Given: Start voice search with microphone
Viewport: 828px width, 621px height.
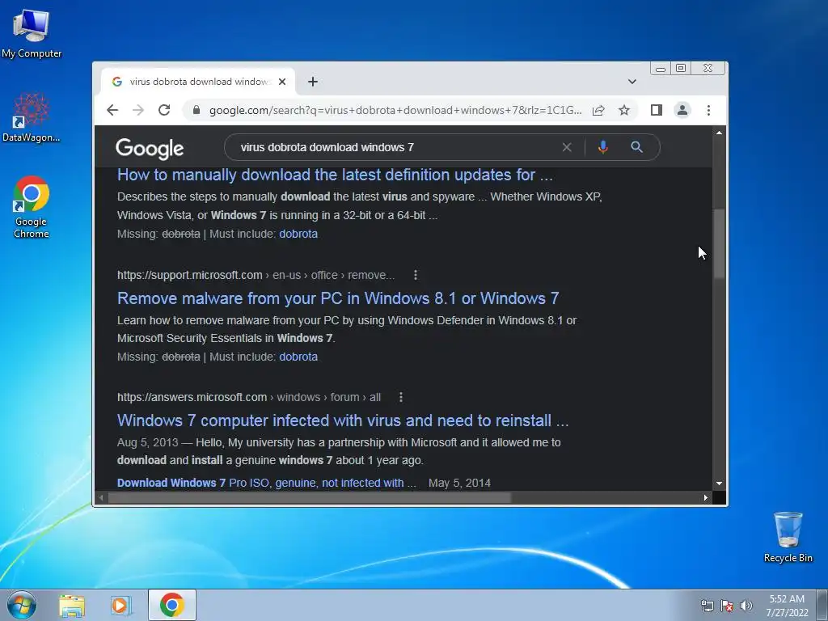Looking at the screenshot, I should point(603,147).
